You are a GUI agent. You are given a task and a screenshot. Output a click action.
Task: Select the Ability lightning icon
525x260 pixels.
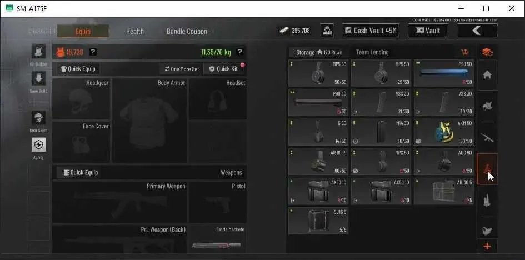(x=38, y=145)
